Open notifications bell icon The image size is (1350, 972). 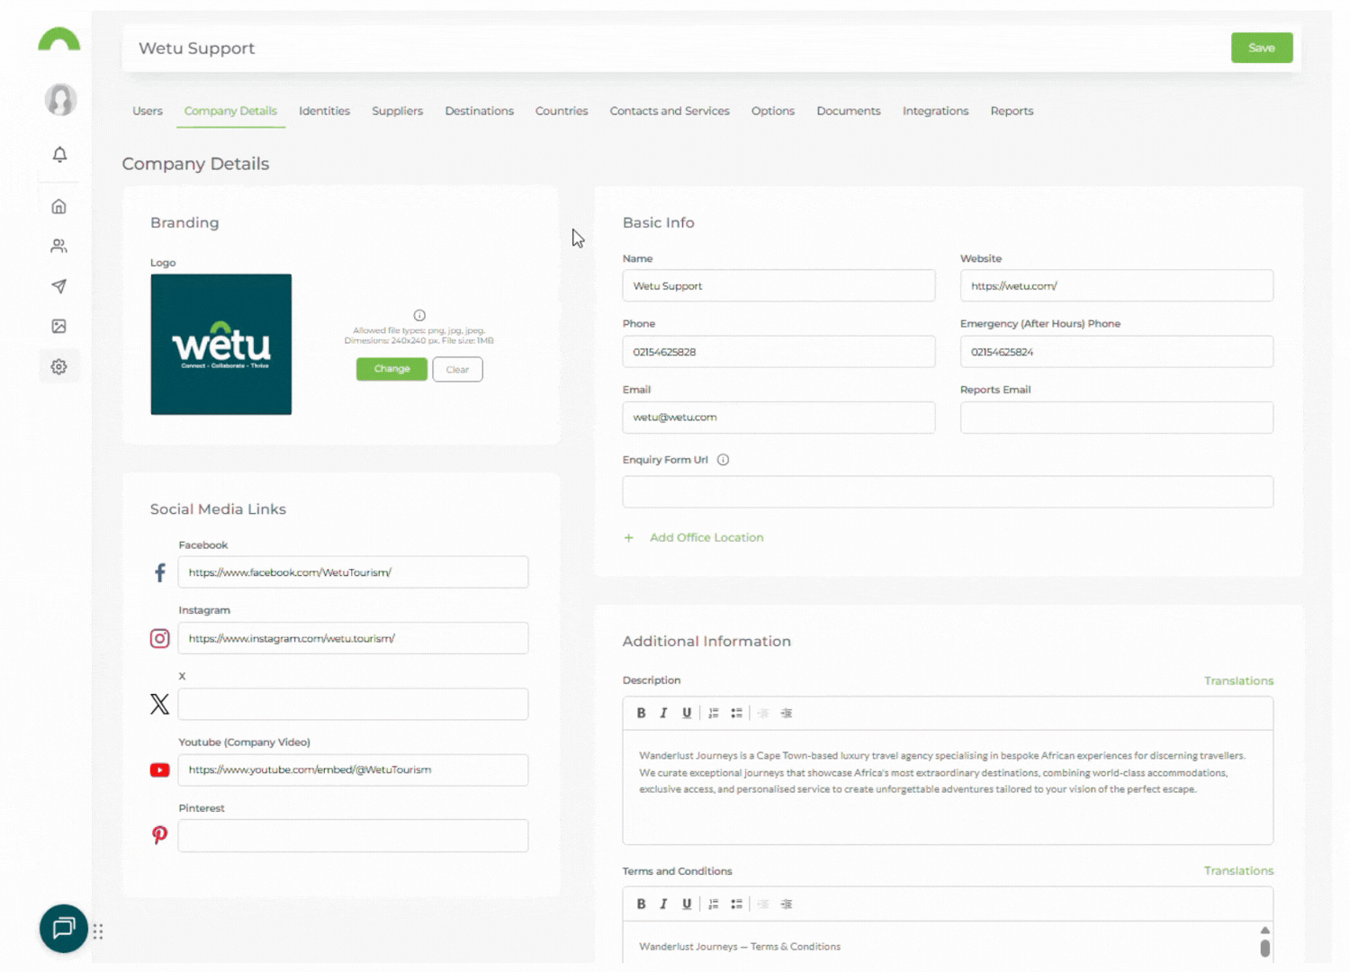pyautogui.click(x=59, y=155)
